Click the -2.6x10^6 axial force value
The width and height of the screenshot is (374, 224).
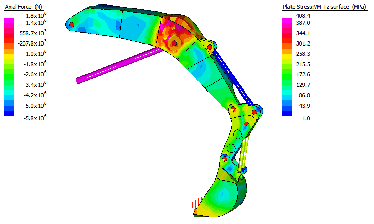click(35, 74)
